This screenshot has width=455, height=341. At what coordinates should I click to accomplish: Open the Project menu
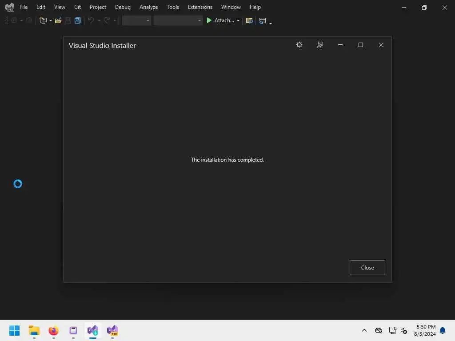(98, 7)
